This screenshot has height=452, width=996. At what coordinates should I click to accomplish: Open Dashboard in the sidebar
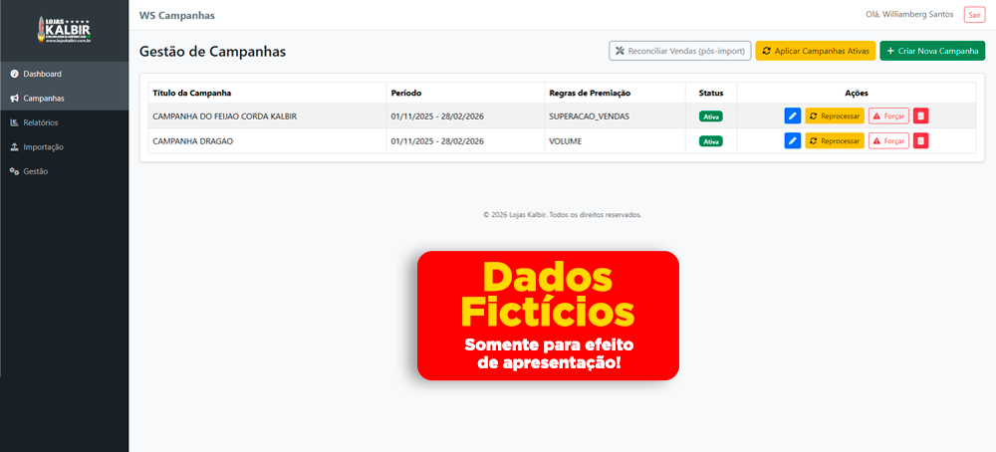64,74
